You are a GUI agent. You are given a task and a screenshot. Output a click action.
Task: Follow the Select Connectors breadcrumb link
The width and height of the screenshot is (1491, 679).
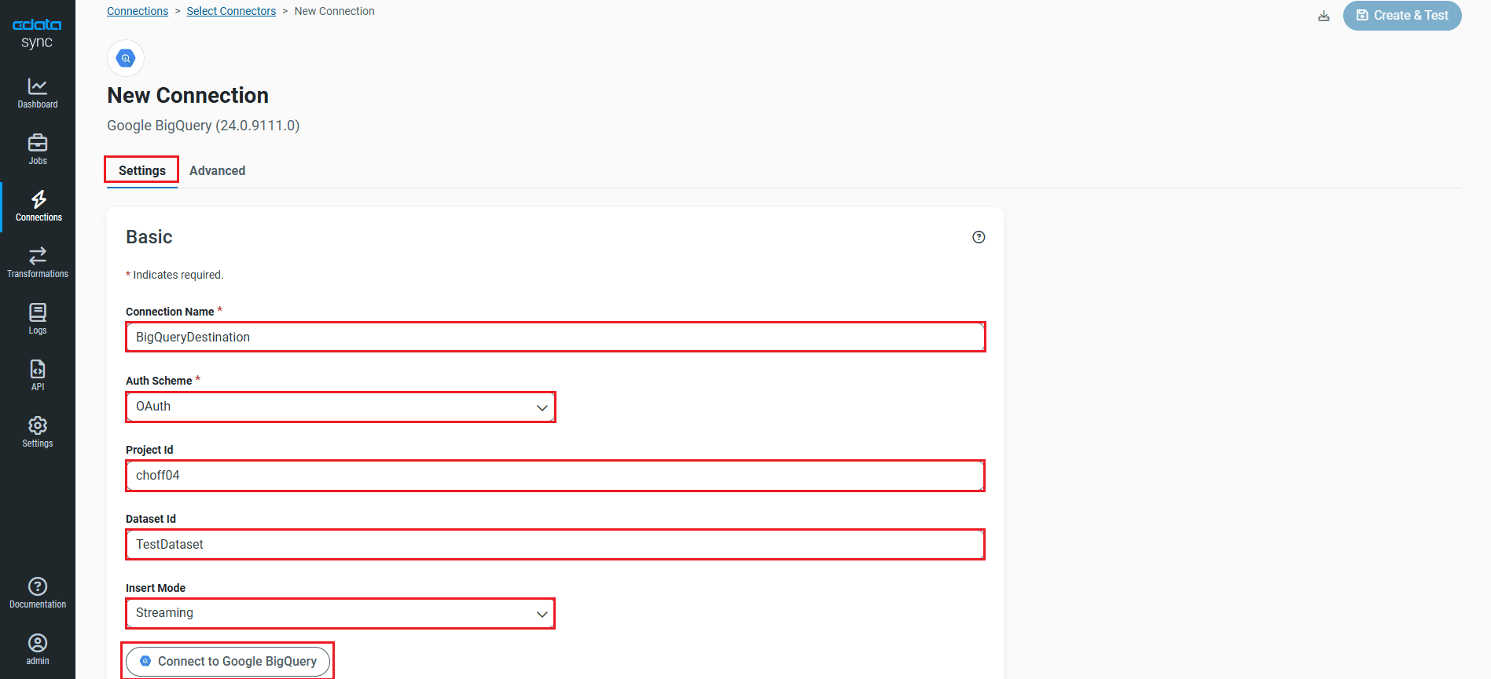[x=231, y=11]
